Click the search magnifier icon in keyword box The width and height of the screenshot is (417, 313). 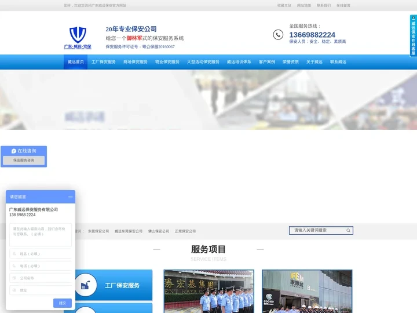pyautogui.click(x=348, y=231)
